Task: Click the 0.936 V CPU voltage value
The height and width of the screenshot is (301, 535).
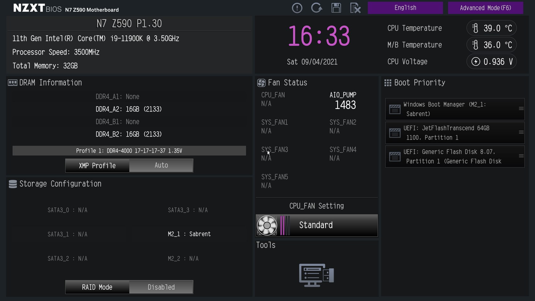Action: coord(498,61)
